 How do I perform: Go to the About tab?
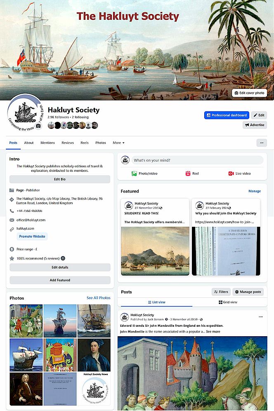tap(29, 143)
